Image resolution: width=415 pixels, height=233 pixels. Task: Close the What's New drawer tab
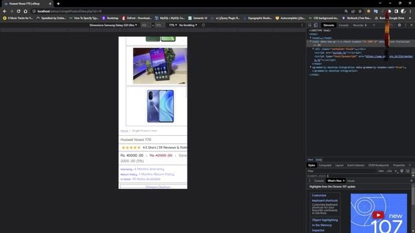(344, 181)
